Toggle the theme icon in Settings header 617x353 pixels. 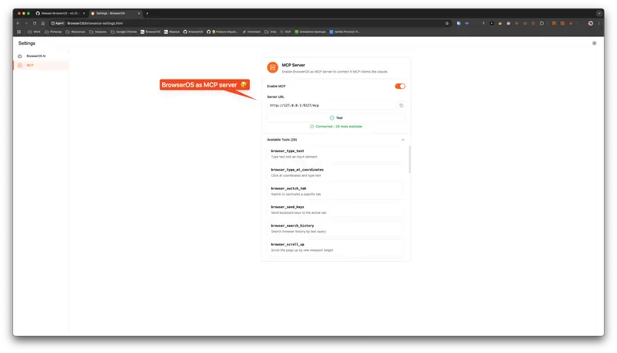(594, 43)
